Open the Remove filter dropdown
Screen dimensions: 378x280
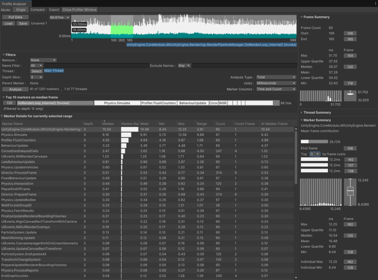pyautogui.click(x=43, y=60)
